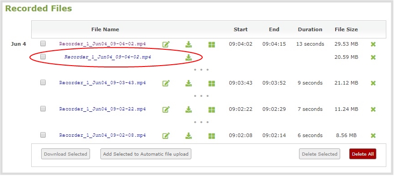Download the 20.59 MB sub-file
394x176 pixels.
point(189,57)
